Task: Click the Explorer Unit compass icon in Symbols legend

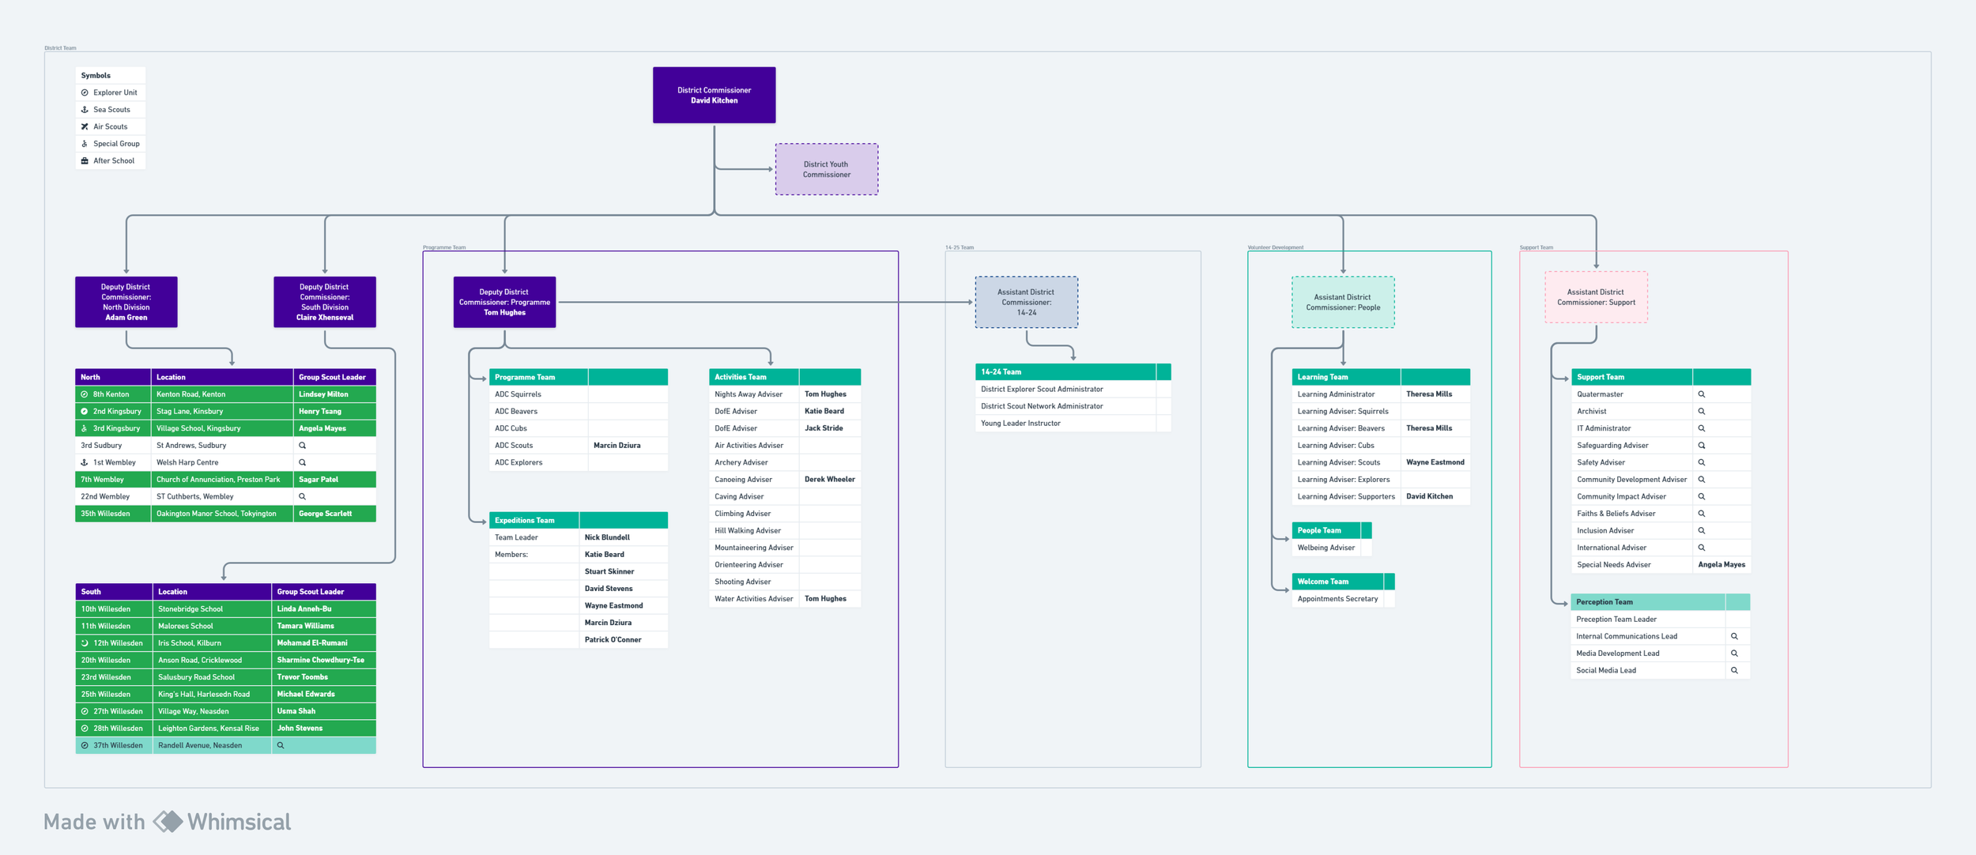Action: click(x=85, y=92)
